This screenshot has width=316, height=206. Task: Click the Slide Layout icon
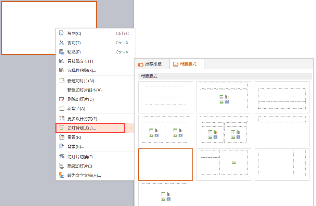click(62, 128)
